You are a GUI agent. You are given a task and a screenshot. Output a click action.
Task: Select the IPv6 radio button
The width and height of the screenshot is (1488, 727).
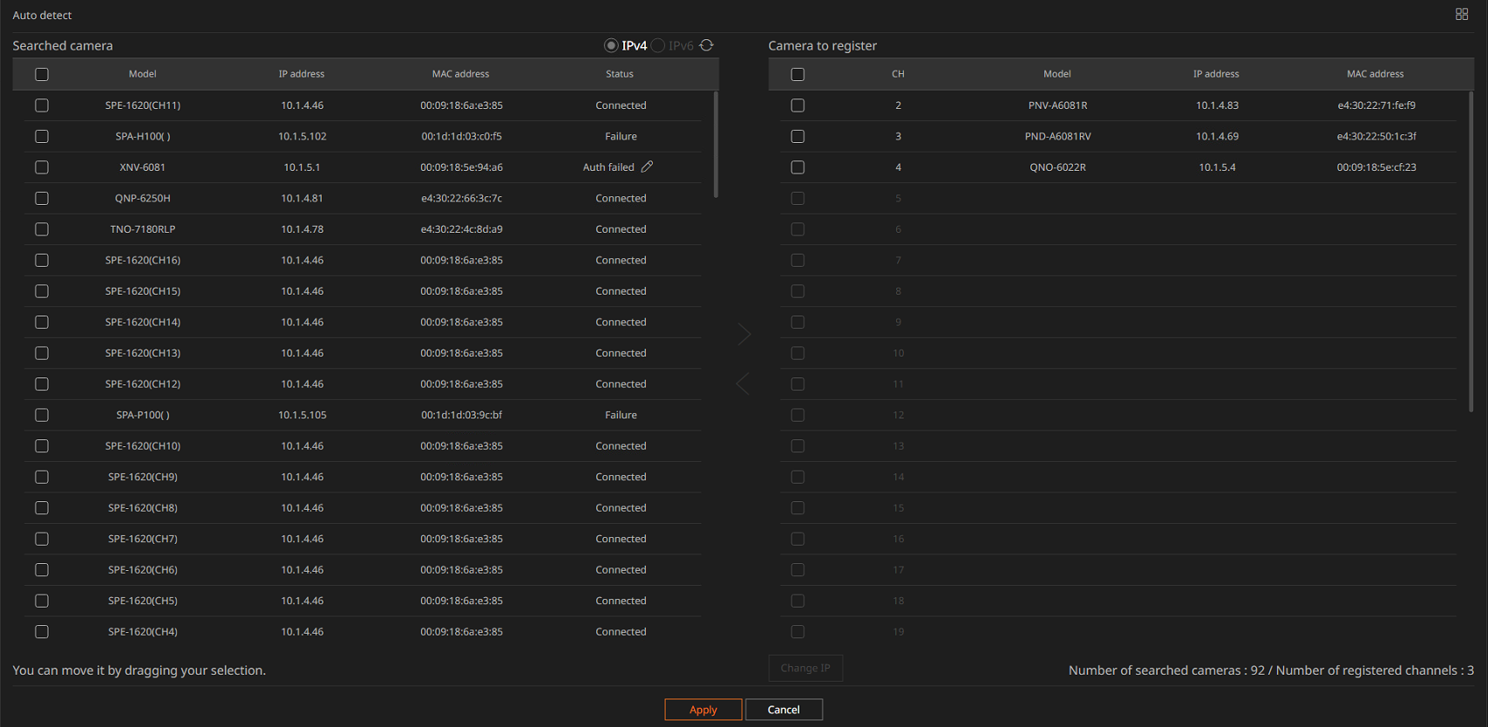658,45
